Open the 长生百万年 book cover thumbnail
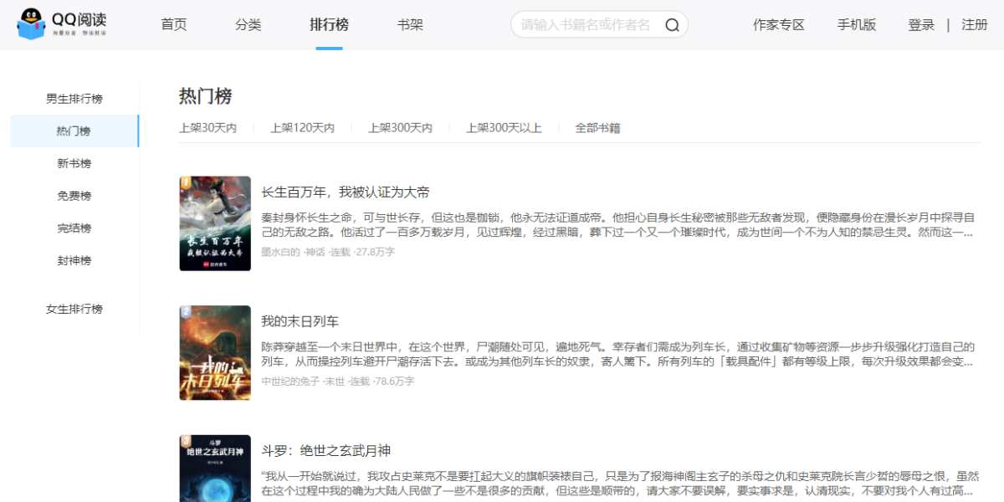The image size is (1004, 502). [x=215, y=223]
